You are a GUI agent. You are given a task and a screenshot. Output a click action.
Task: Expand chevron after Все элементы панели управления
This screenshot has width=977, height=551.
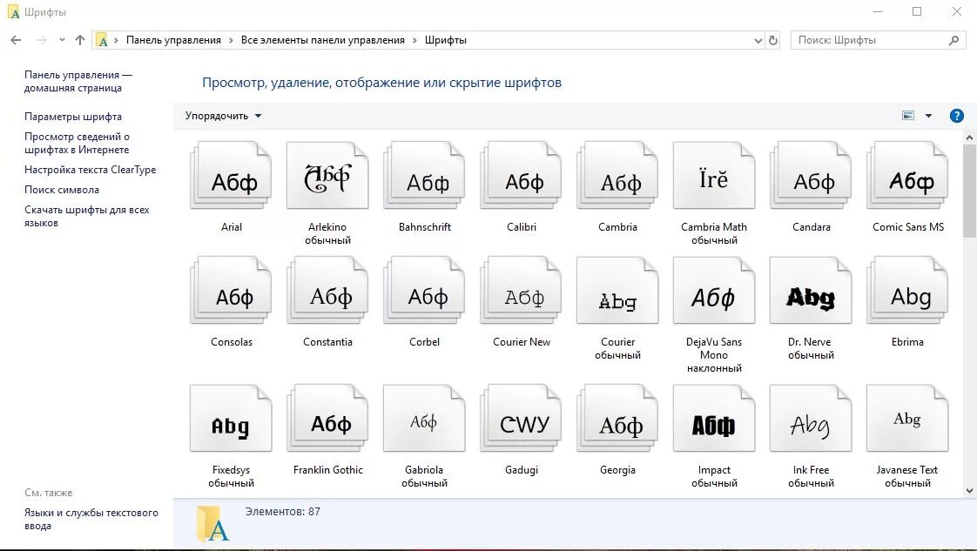(x=414, y=40)
